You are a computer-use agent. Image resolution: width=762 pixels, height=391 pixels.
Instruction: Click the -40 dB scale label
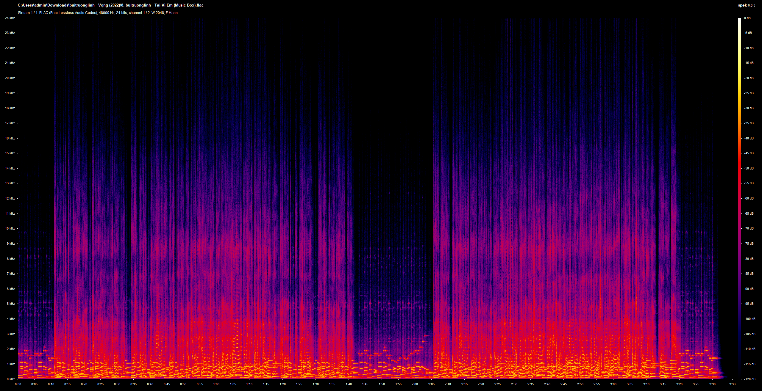tap(749, 138)
